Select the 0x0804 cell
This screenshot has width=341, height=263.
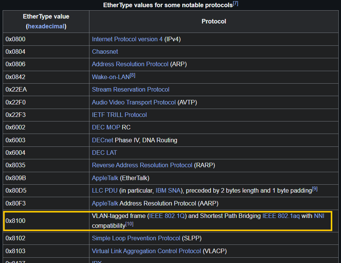(x=46, y=52)
